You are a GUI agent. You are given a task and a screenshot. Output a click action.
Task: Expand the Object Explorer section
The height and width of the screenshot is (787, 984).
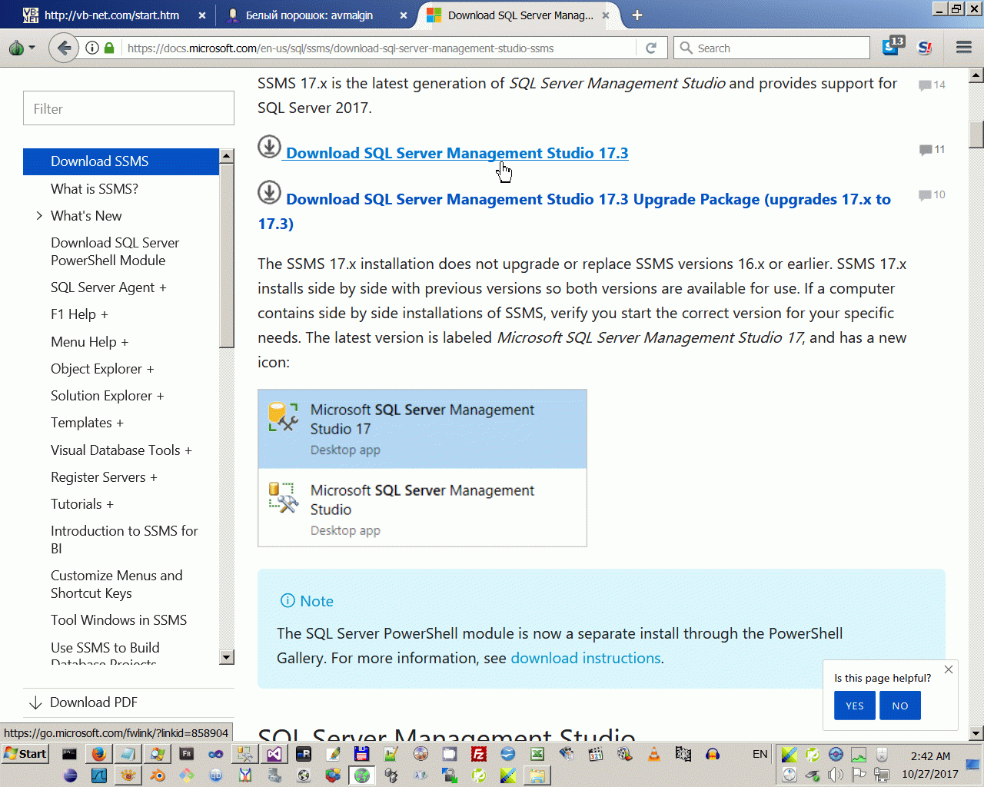click(102, 369)
